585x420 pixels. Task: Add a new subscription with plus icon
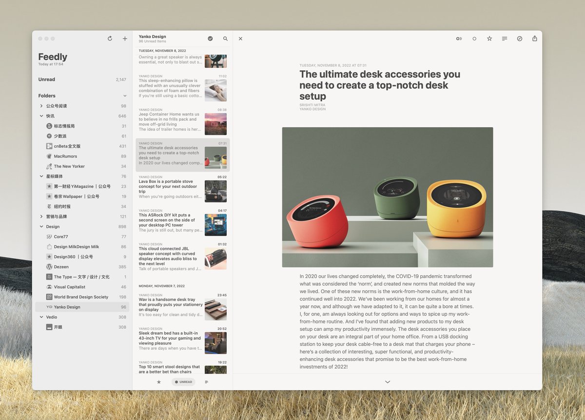(125, 39)
